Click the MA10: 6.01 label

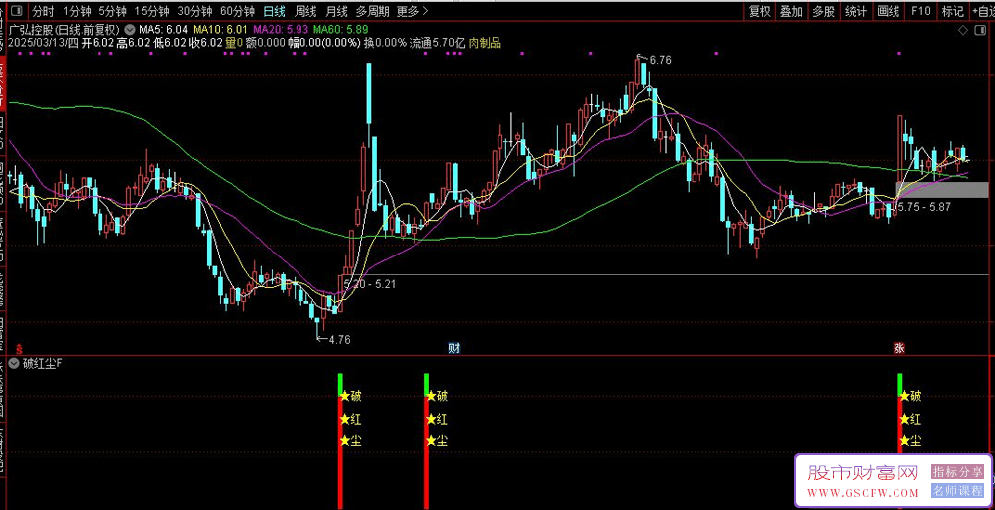coord(220,30)
